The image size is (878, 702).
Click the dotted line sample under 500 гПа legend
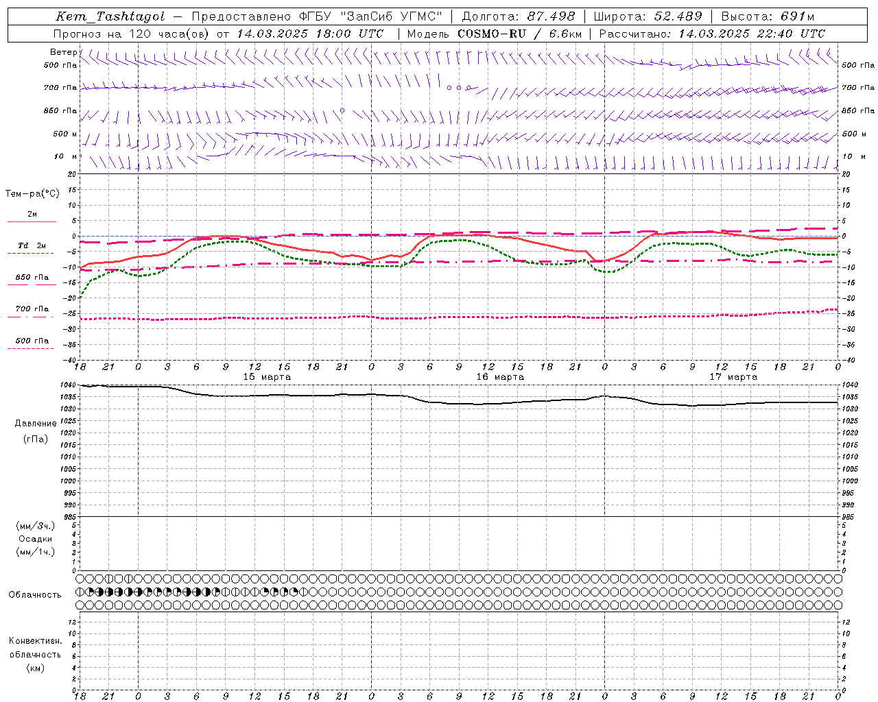[x=30, y=348]
